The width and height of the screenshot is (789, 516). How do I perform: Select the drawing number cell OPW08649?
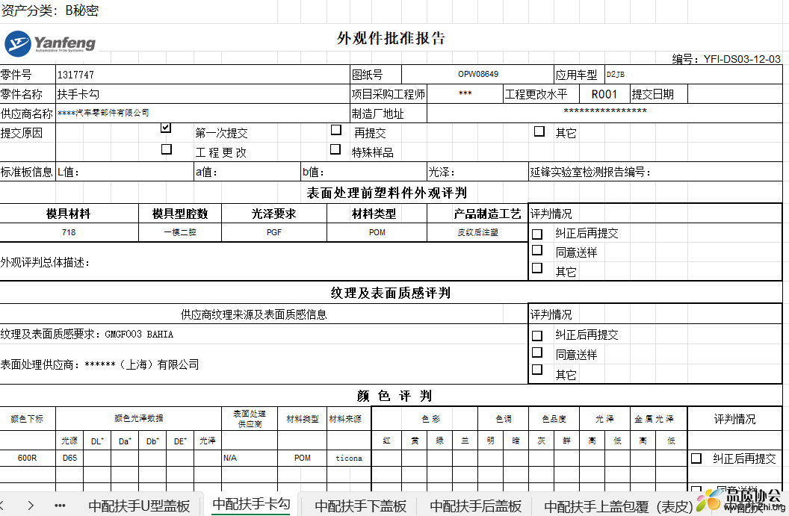[477, 75]
